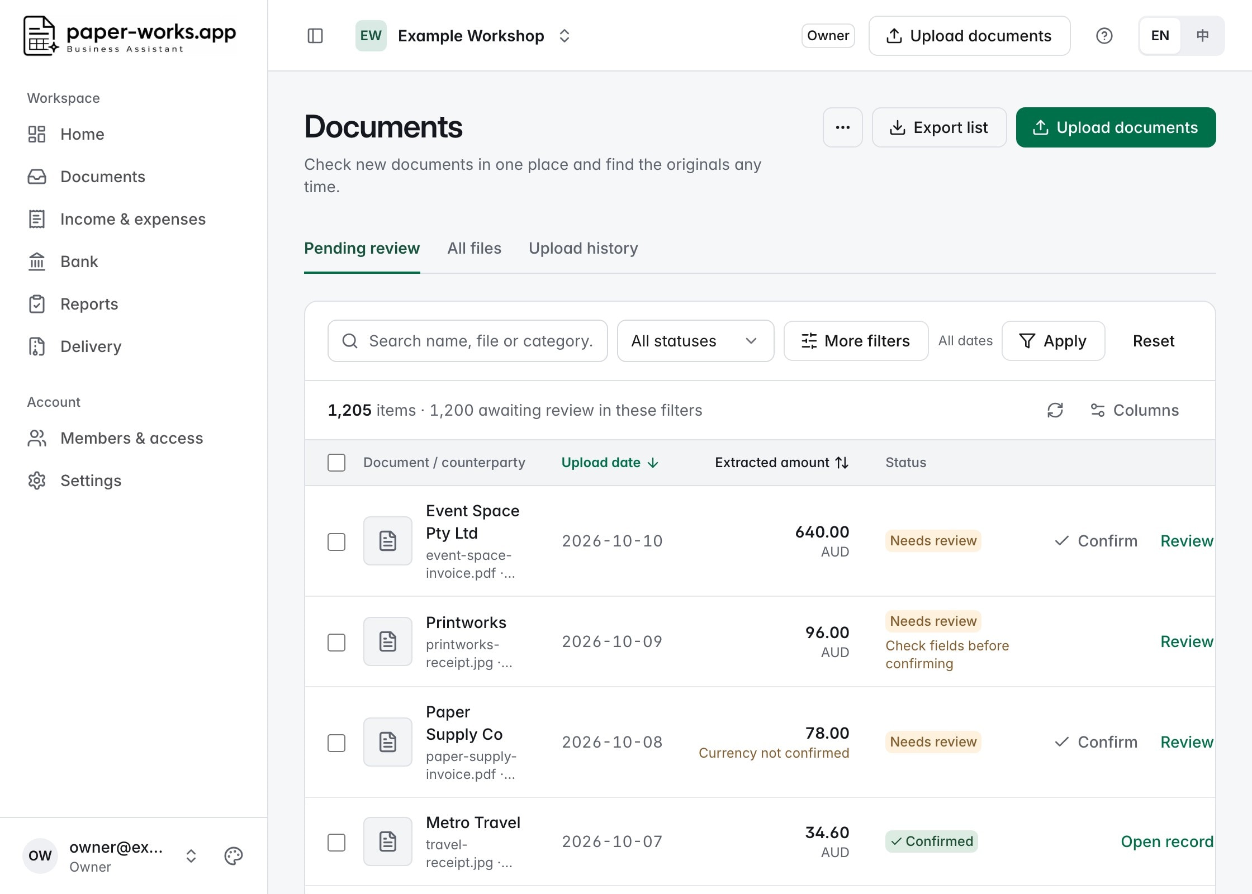
Task: Click the green Upload documents button
Action: click(x=1116, y=127)
